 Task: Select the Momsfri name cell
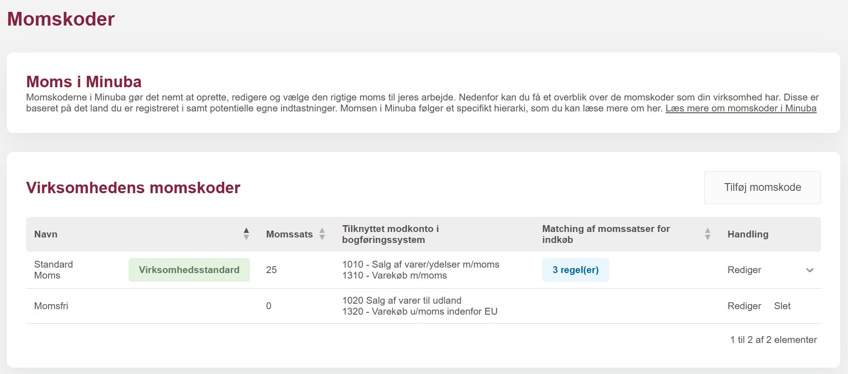(51, 306)
